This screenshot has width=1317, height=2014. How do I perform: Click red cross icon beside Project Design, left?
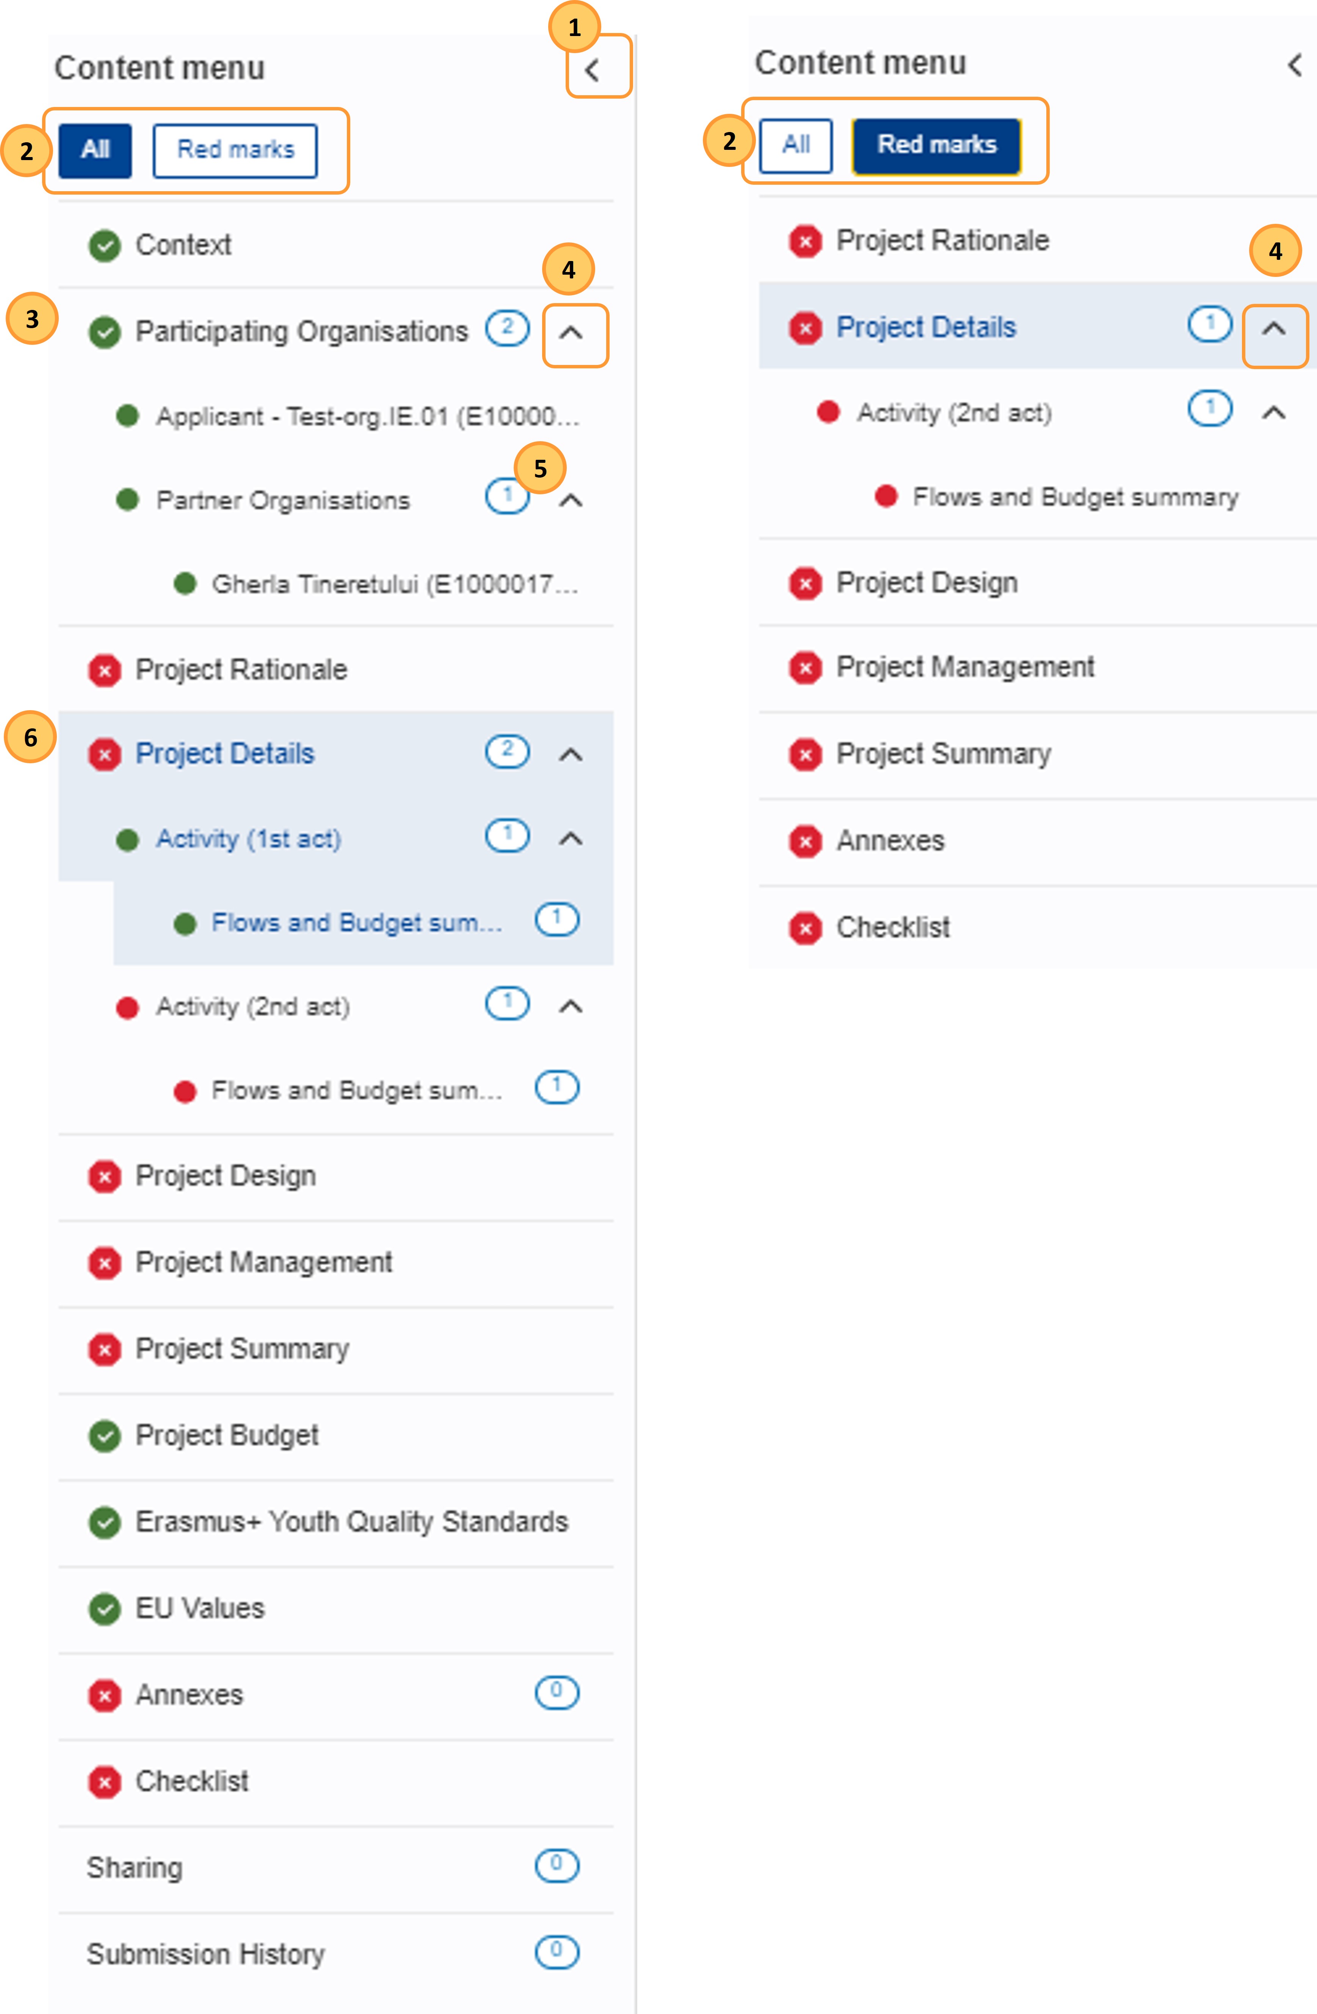coord(105,1176)
